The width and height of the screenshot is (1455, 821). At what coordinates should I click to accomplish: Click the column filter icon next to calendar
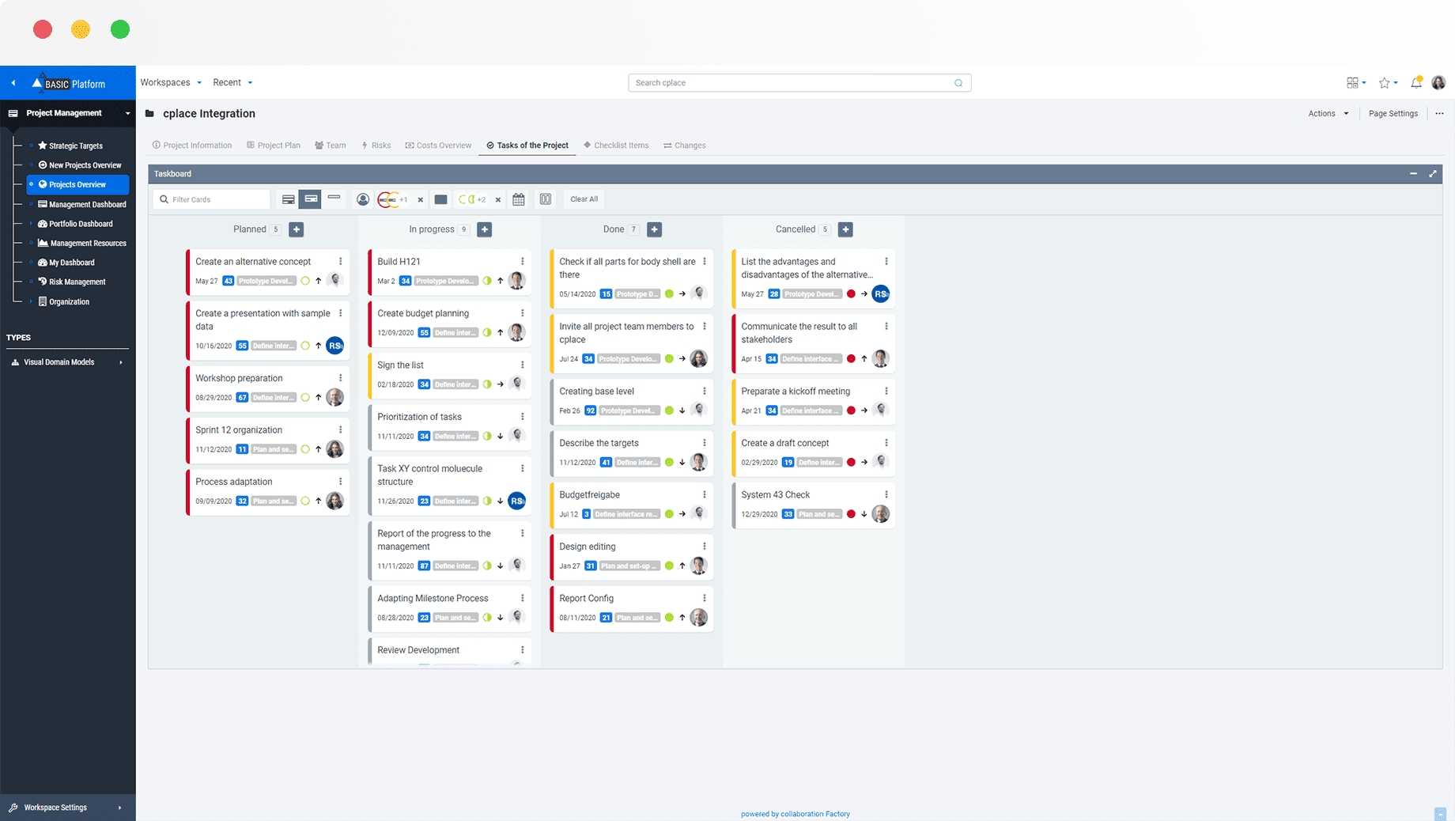(546, 199)
